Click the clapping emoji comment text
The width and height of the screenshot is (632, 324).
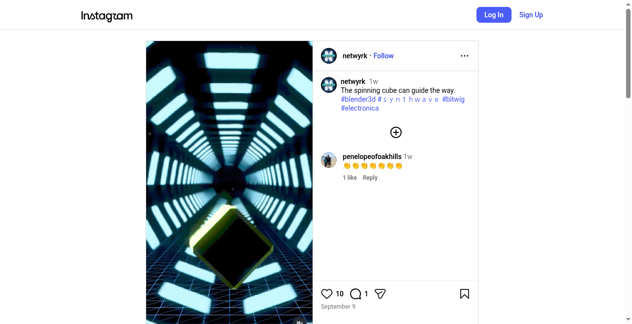tap(373, 166)
